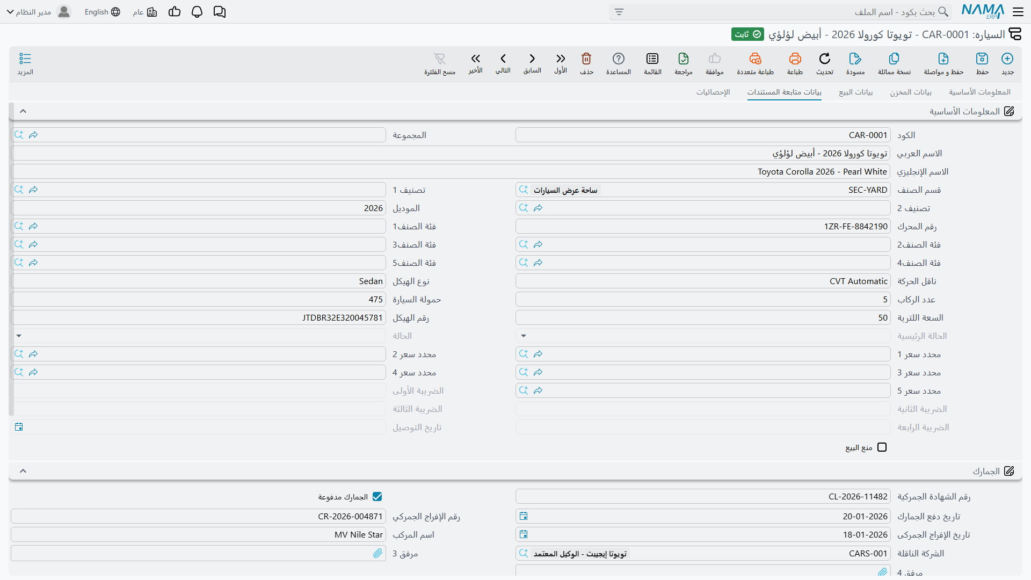Open calendar icon for تاريخ التوصيل
The height and width of the screenshot is (580, 1031).
19,427
